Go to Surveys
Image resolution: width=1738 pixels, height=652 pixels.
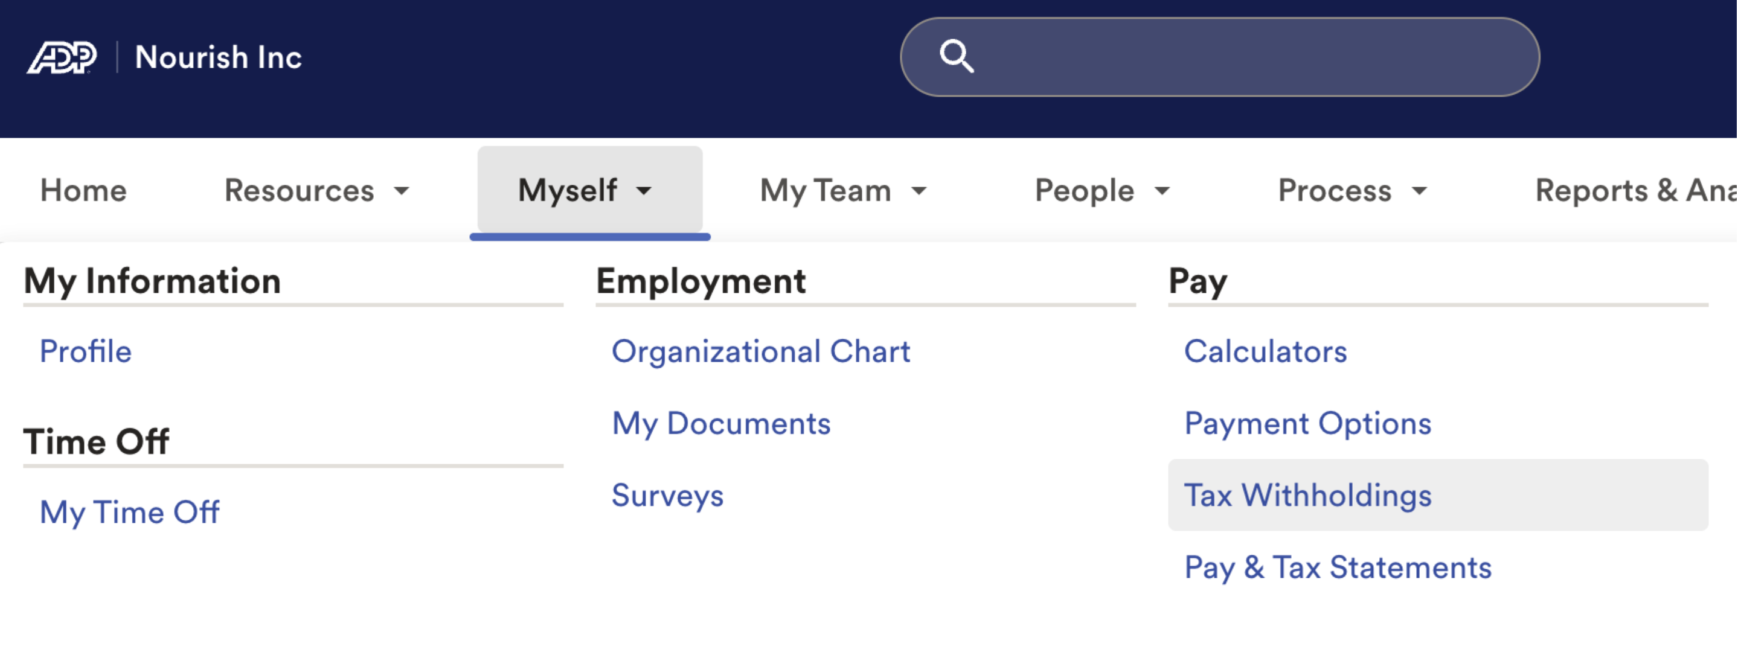point(667,496)
